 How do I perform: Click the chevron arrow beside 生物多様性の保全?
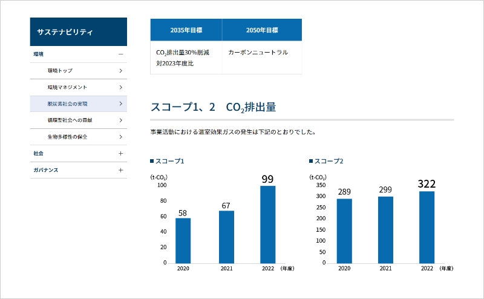pos(120,137)
